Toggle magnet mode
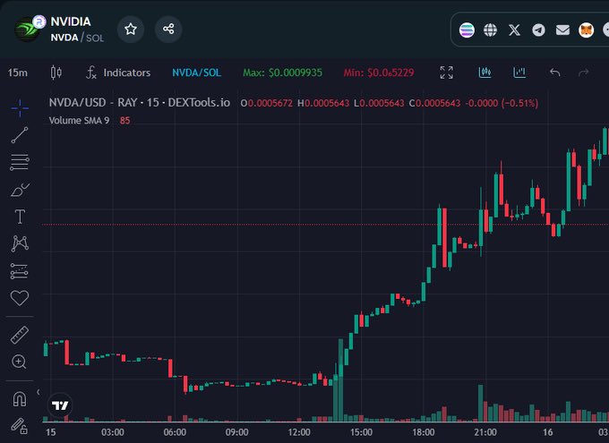Image resolution: width=609 pixels, height=443 pixels. pos(20,399)
